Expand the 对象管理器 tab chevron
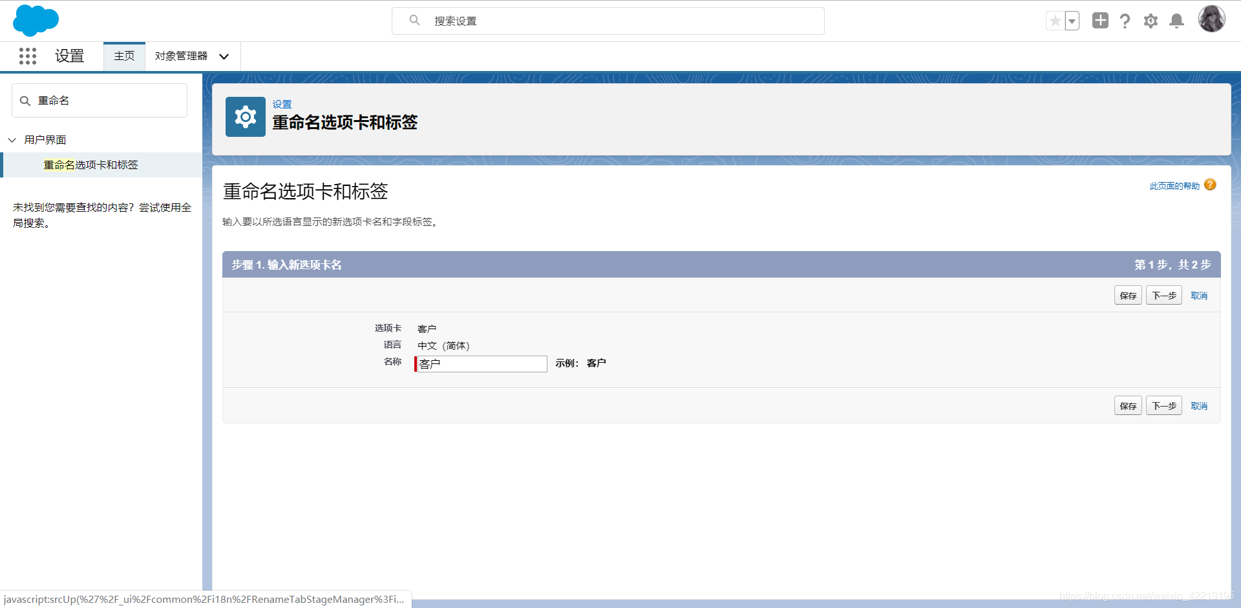1241x608 pixels. [x=224, y=57]
